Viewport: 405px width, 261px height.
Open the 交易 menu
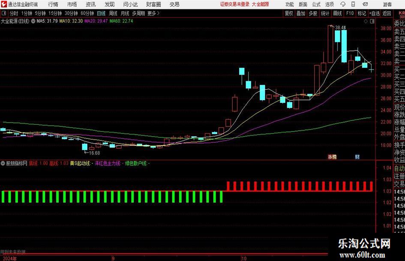click(x=174, y=4)
